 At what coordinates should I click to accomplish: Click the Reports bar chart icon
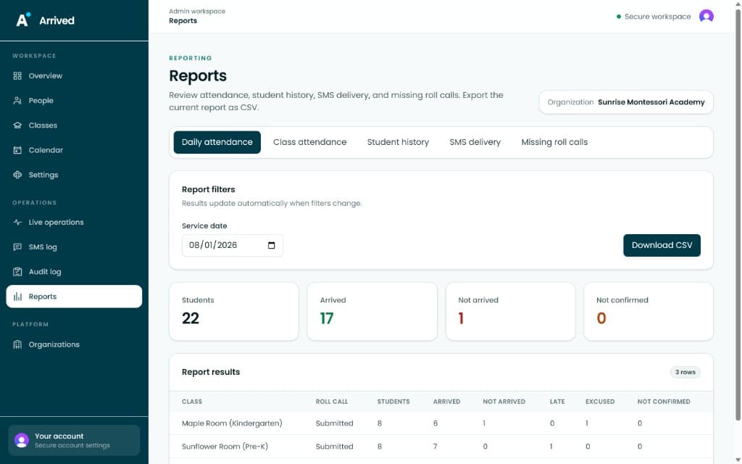click(17, 297)
